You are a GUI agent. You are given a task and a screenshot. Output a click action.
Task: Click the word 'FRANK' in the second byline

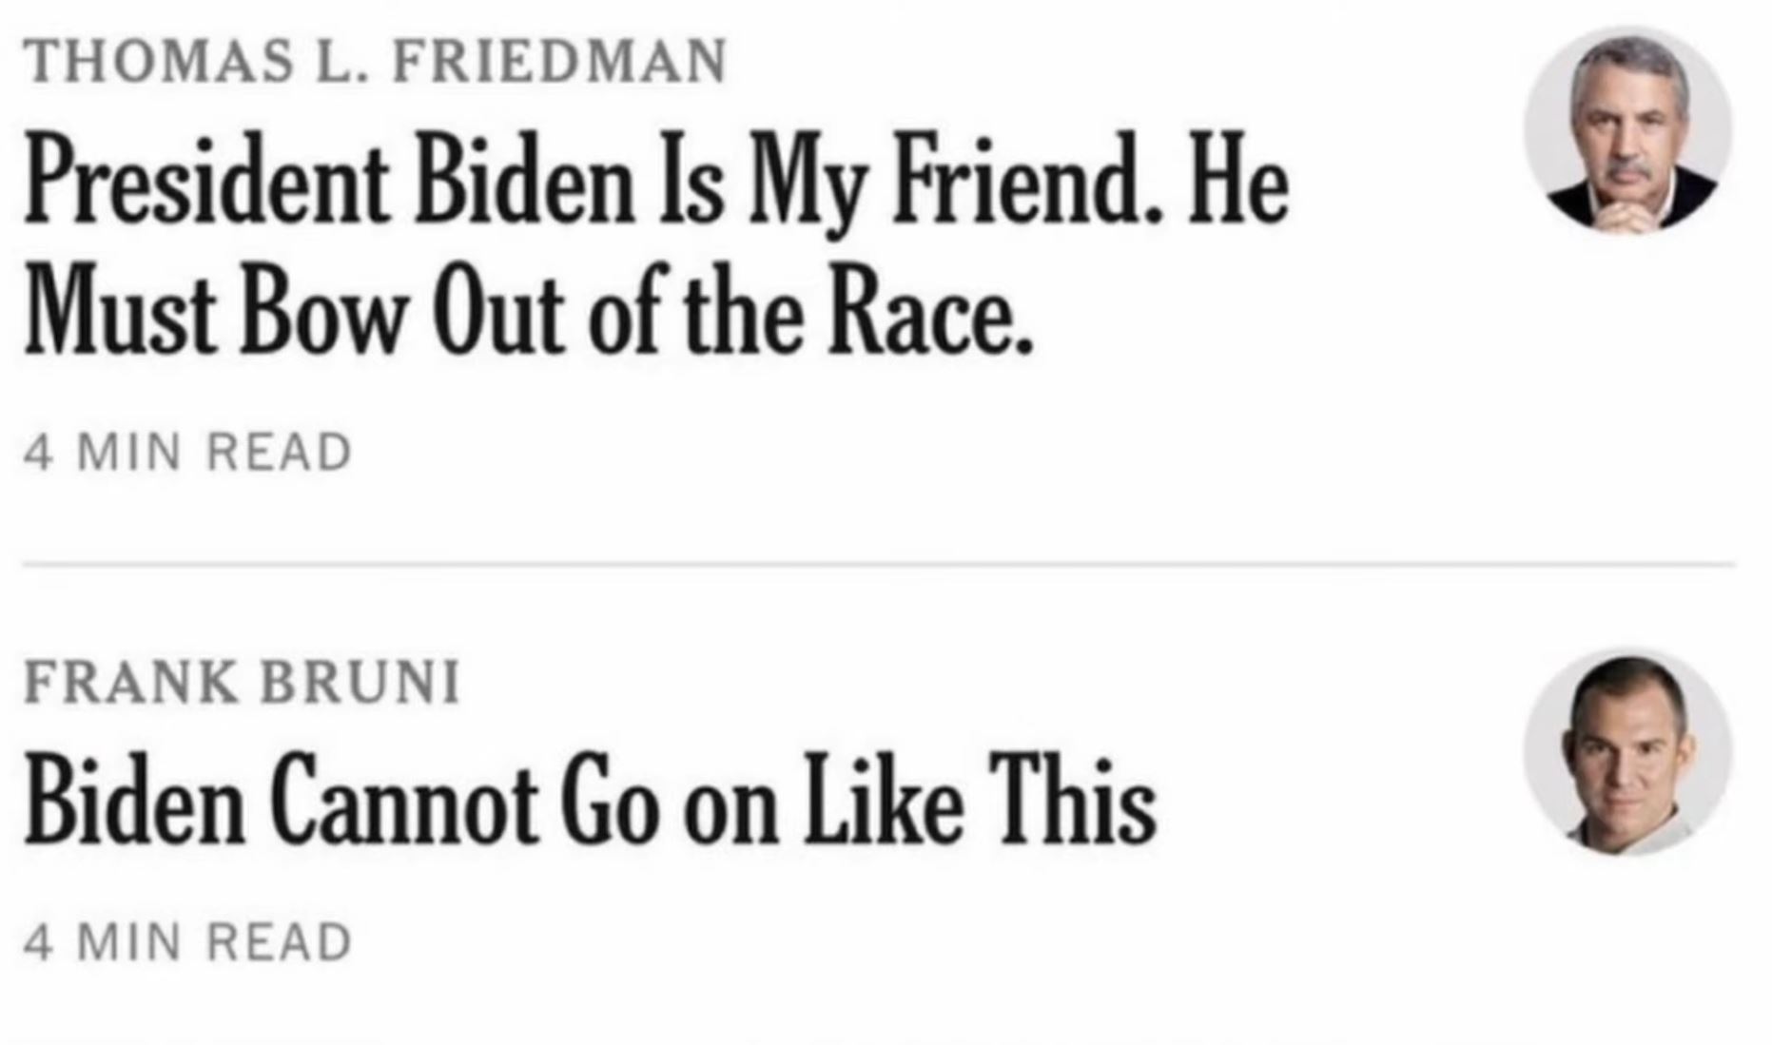coord(131,681)
